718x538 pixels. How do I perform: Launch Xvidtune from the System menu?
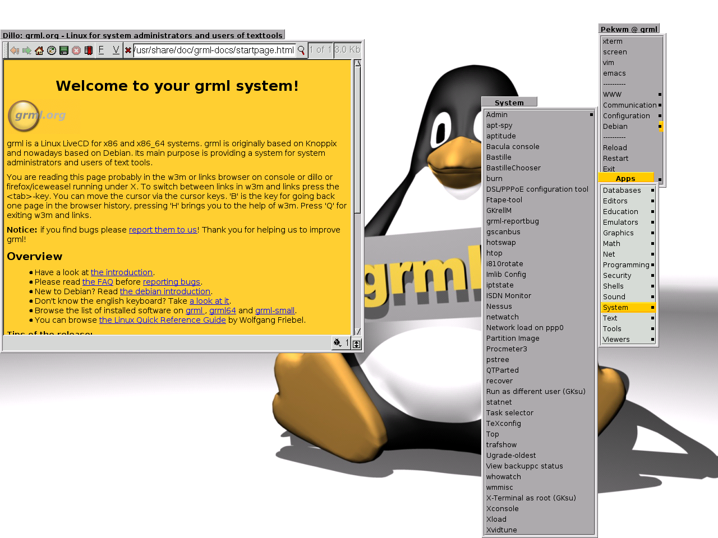(539, 530)
